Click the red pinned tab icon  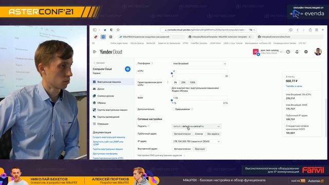[x=96, y=37]
